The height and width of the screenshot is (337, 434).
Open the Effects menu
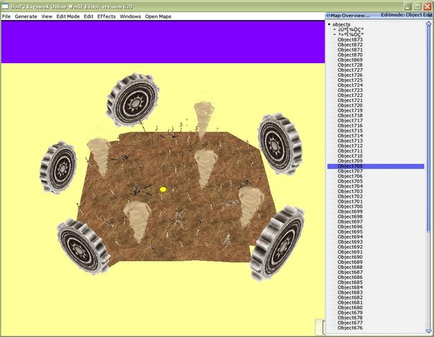click(x=106, y=17)
